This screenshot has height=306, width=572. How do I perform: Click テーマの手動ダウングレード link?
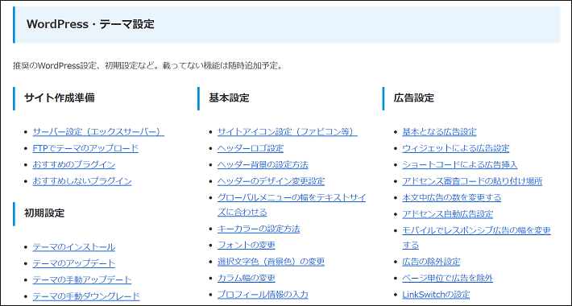tap(86, 296)
